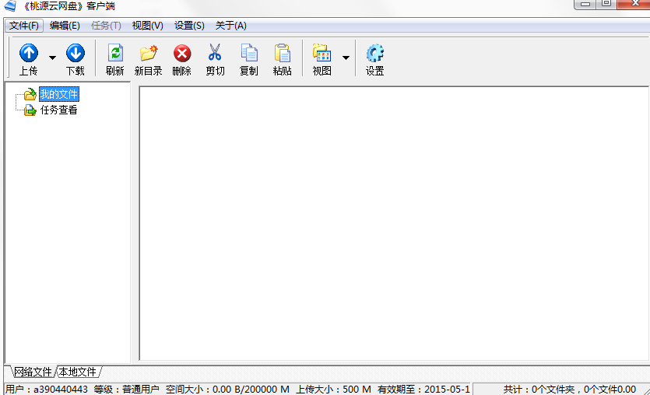Open the 关于(A) menu
Viewport: 650px width, 395px height.
[x=231, y=26]
